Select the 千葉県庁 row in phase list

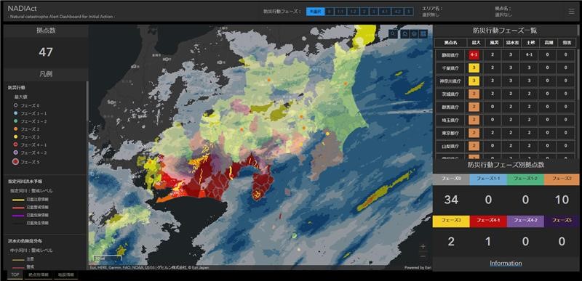[505, 68]
